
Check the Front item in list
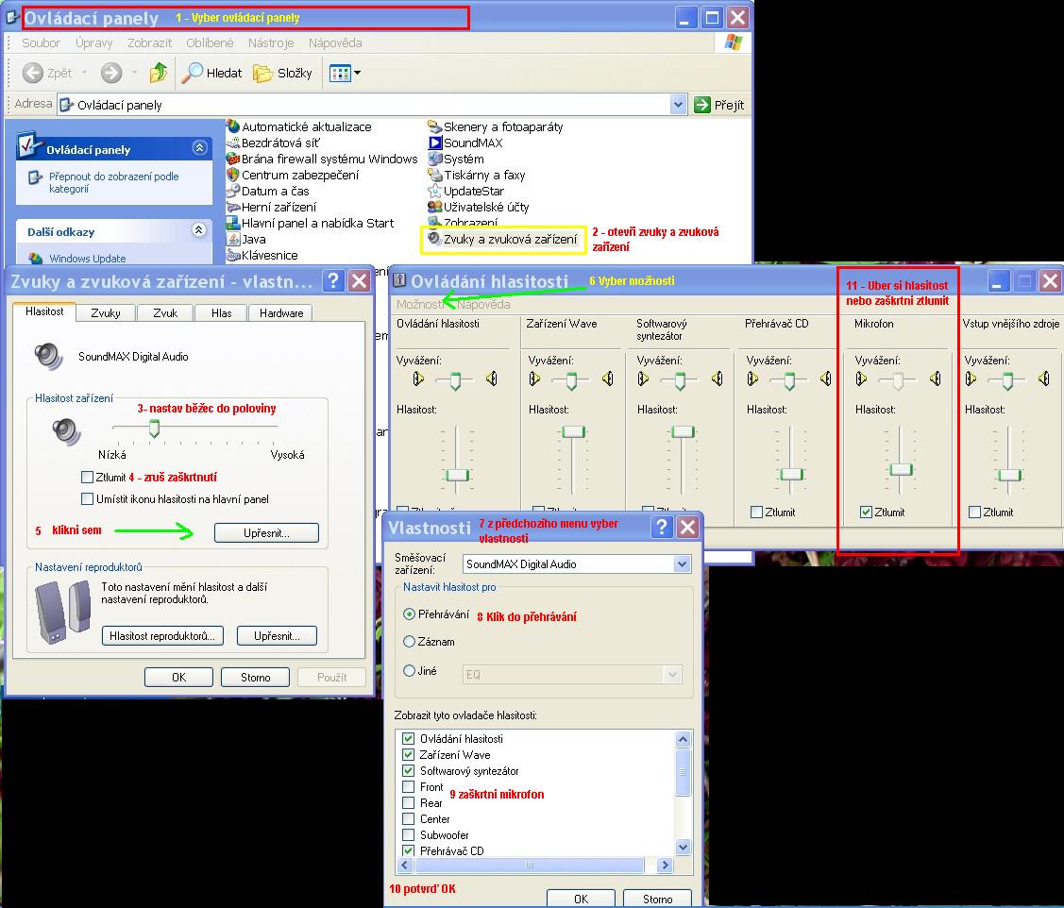pos(409,787)
